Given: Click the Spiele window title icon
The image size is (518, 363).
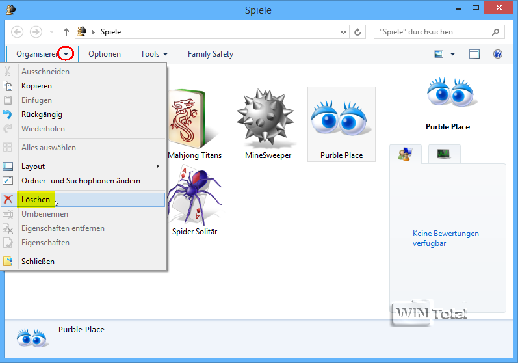Looking at the screenshot, I should 10,10.
